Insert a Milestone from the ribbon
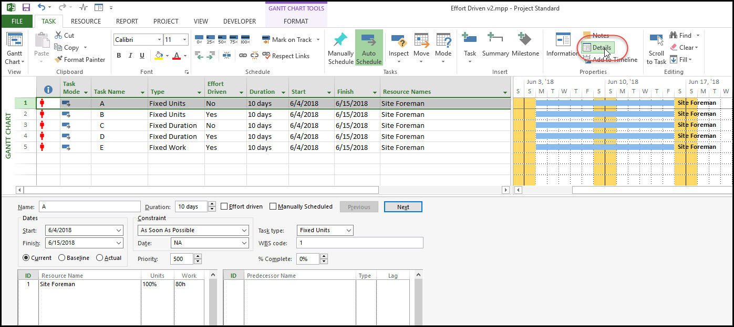 525,40
